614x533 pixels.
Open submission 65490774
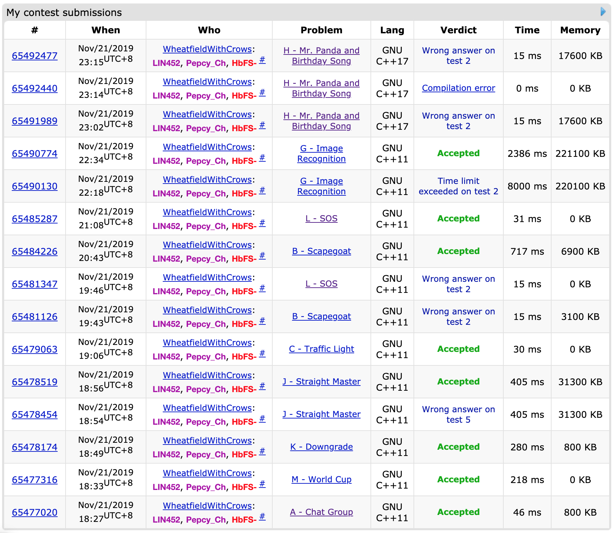pos(35,154)
